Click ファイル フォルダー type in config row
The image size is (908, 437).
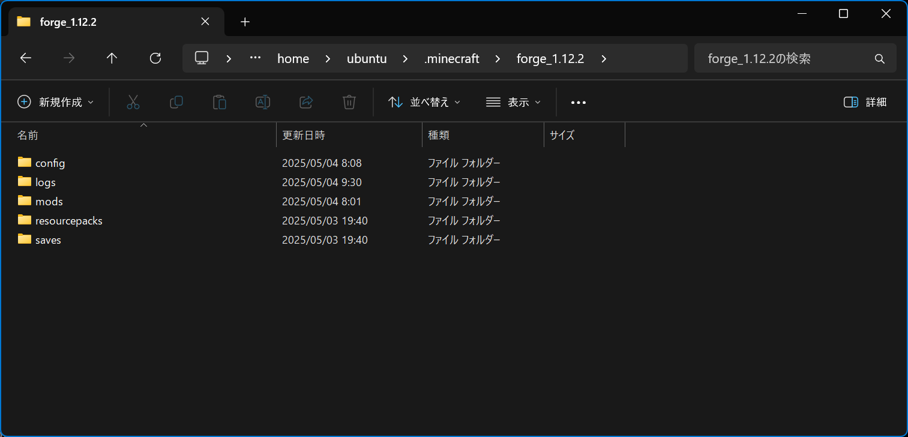(x=464, y=163)
